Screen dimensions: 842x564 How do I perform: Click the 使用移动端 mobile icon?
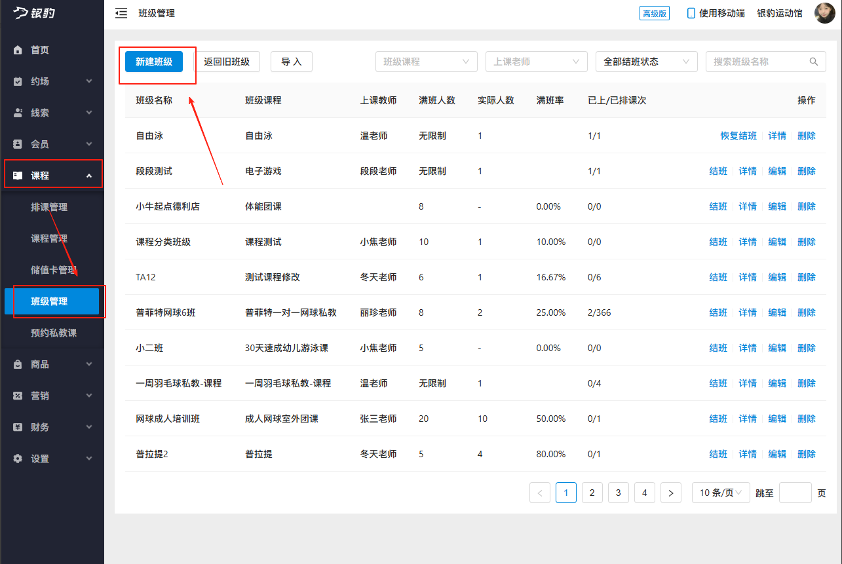coord(690,12)
